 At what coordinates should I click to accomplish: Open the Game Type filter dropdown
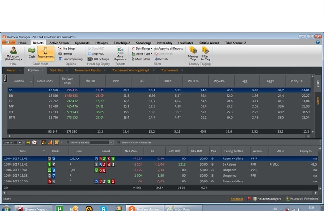142,53
